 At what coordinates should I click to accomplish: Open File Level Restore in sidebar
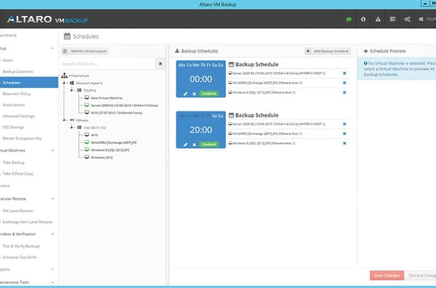(17, 211)
